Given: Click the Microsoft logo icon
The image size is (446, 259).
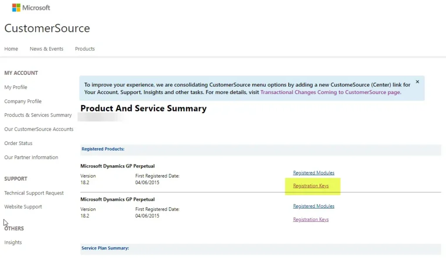Looking at the screenshot, I should tap(16, 7).
